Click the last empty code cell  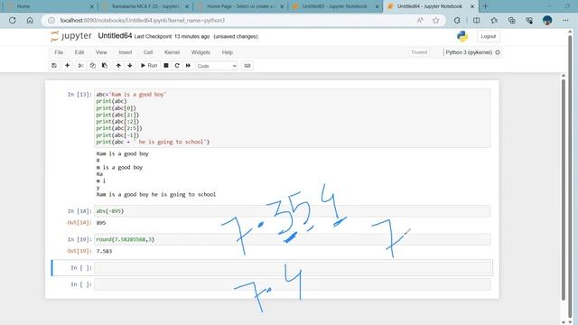(x=293, y=284)
